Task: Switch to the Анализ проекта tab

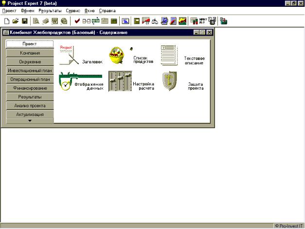Action: (x=30, y=106)
